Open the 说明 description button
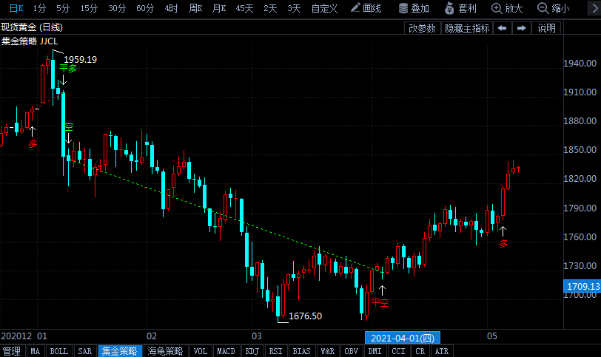This screenshot has height=357, width=601. click(x=546, y=28)
